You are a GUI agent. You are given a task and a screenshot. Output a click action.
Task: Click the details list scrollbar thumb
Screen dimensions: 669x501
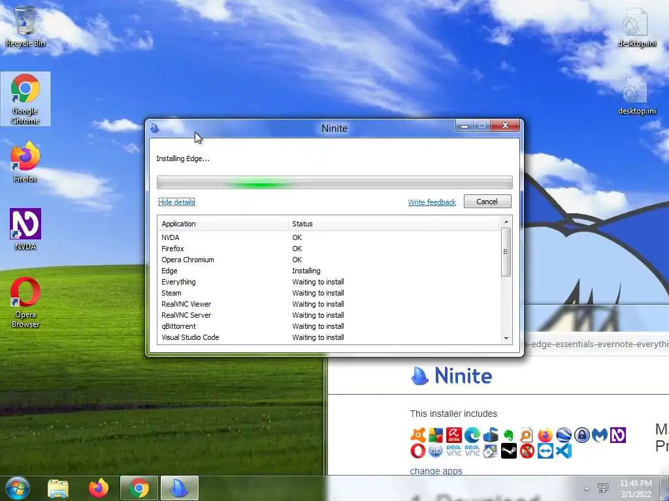(506, 252)
